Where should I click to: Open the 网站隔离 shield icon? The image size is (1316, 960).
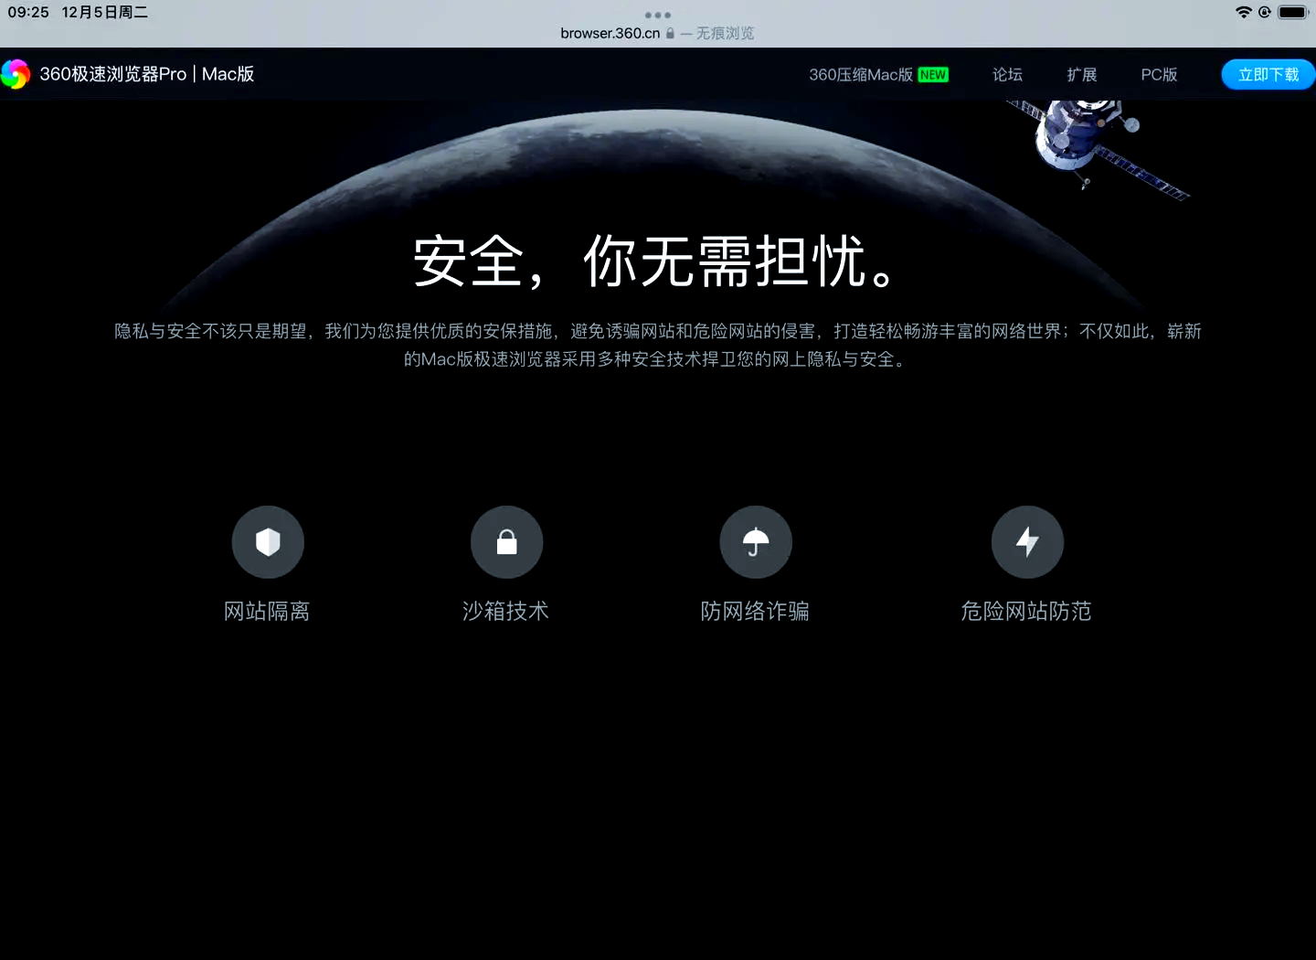(x=268, y=542)
